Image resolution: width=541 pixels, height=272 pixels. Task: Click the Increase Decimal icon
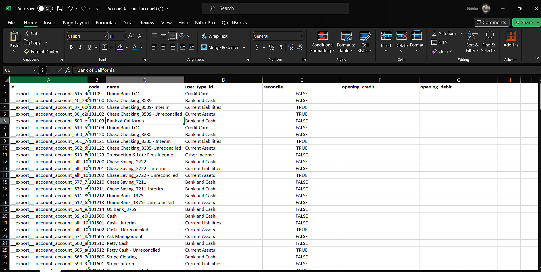pos(291,47)
